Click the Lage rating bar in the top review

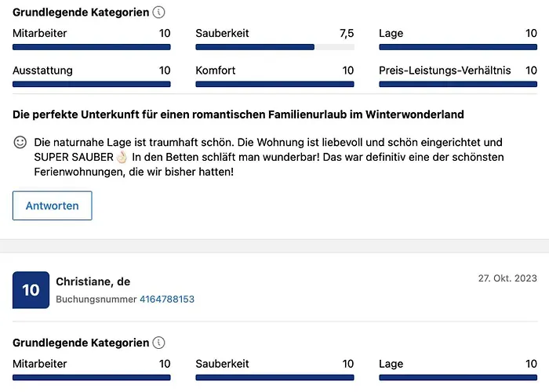click(458, 47)
